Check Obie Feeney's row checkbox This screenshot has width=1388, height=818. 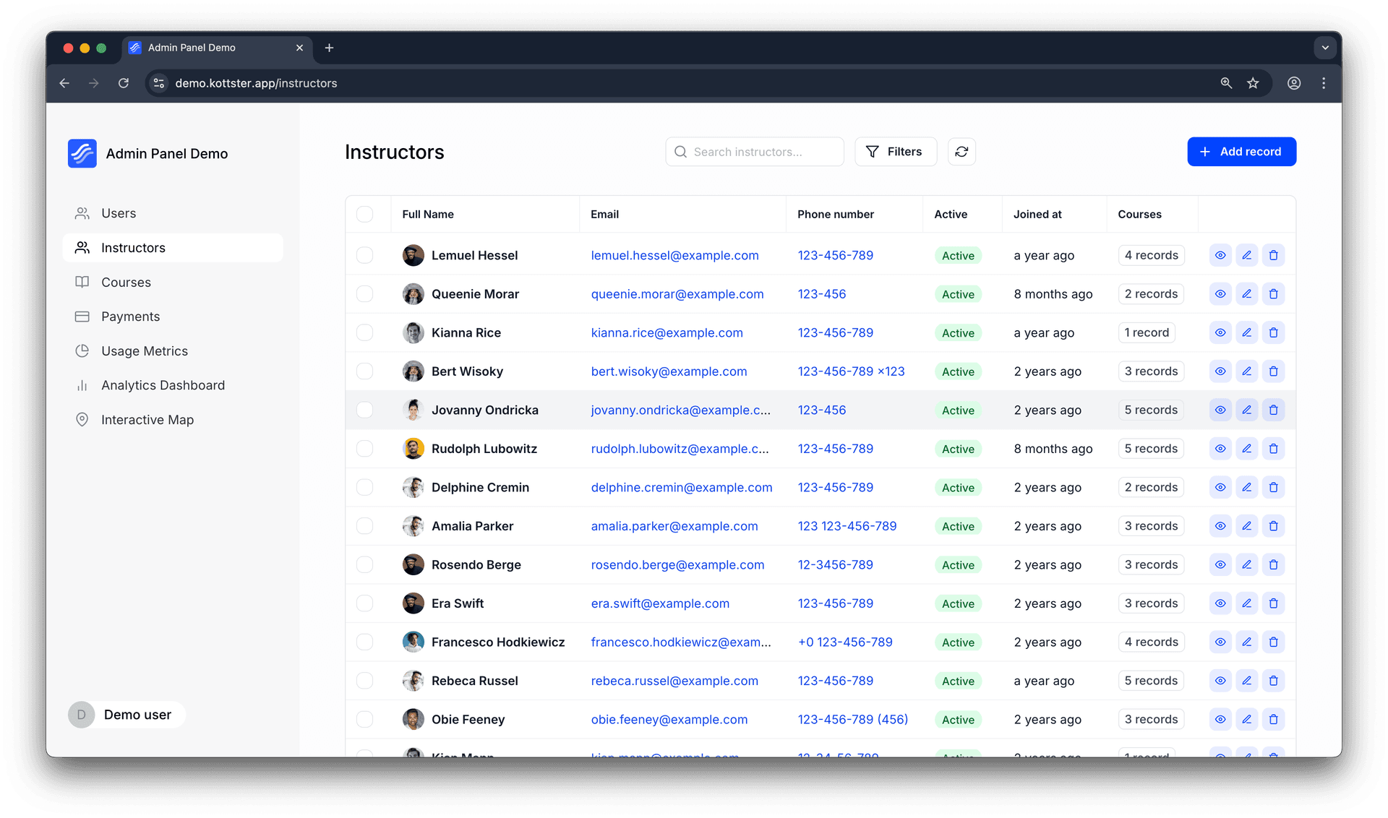pos(365,719)
